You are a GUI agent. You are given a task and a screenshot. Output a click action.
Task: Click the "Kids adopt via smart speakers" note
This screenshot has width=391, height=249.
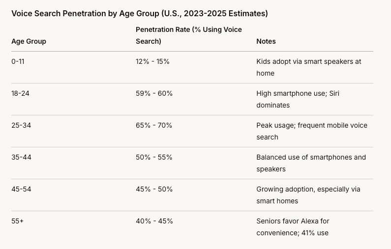pos(308,67)
